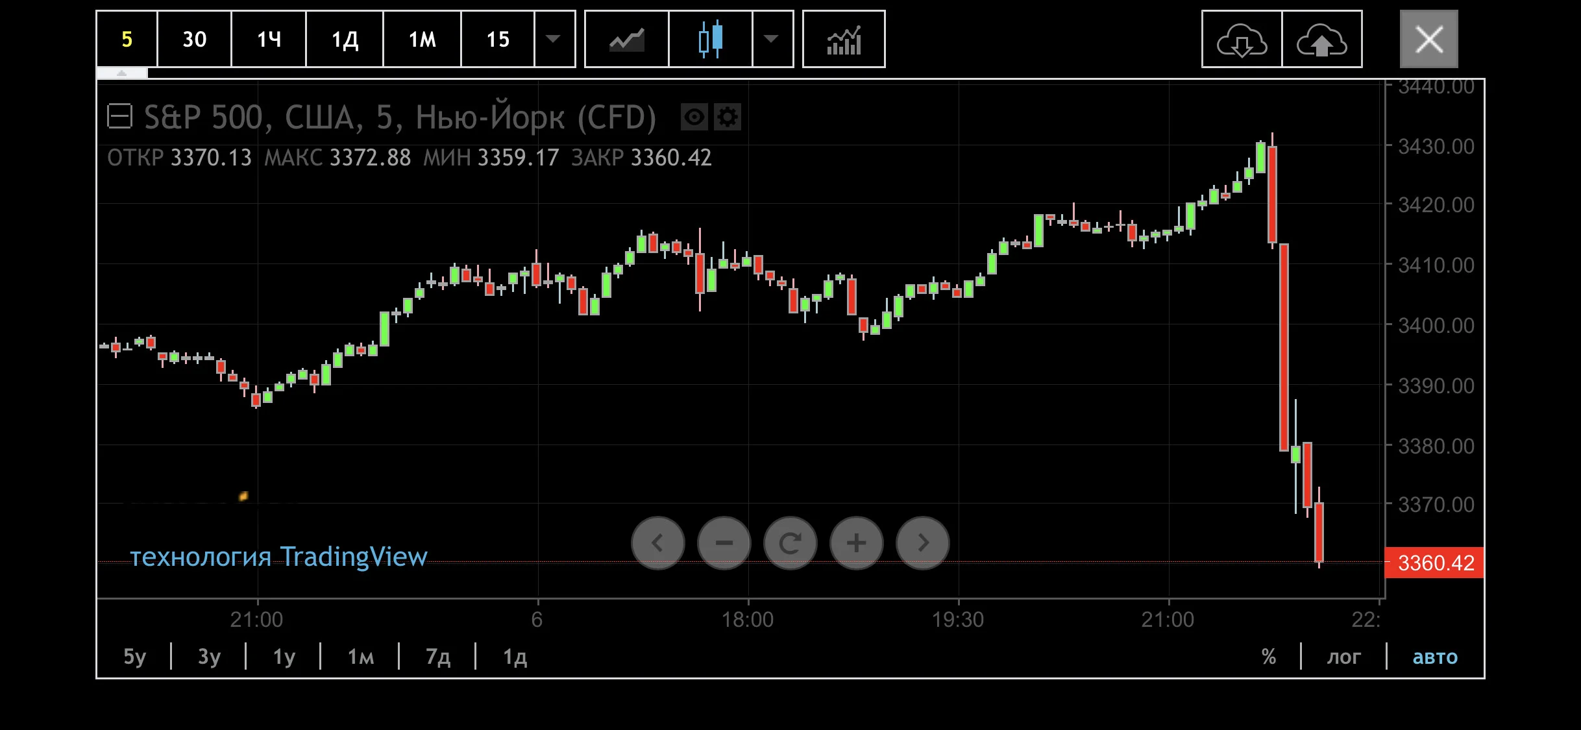Click the cloud download icon
Image resolution: width=1581 pixels, height=730 pixels.
click(1242, 39)
